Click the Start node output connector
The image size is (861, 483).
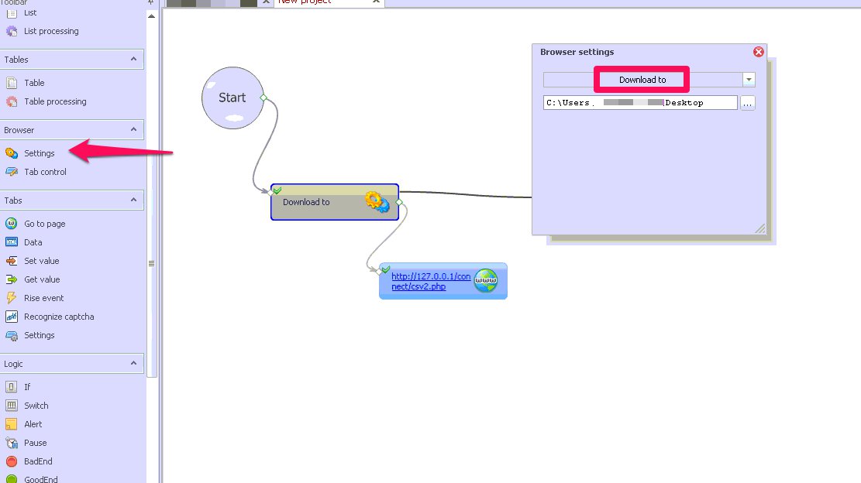(x=263, y=98)
